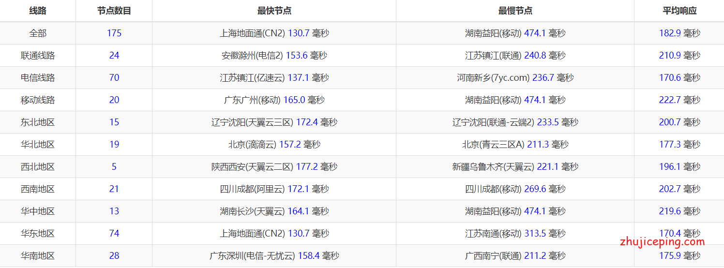This screenshot has width=724, height=268.
Task: Click average response 222.7 毫秒
Action: click(679, 100)
